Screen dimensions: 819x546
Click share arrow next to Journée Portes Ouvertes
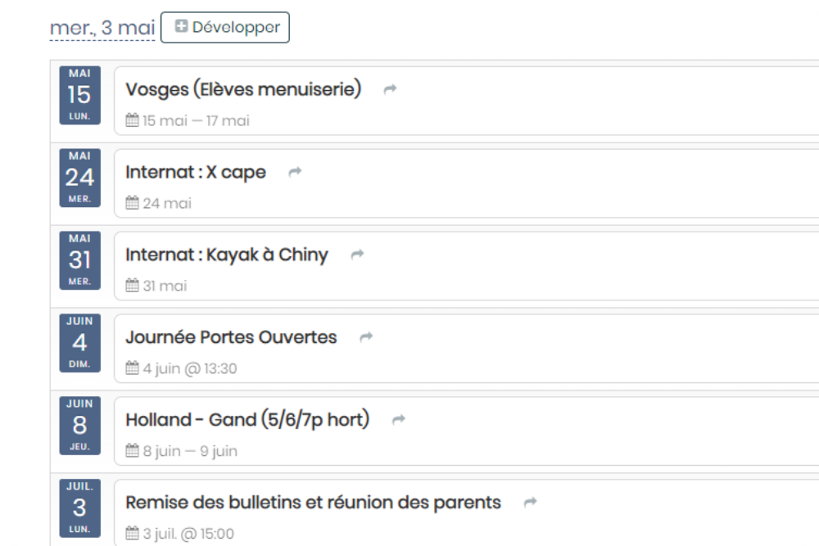(x=366, y=336)
